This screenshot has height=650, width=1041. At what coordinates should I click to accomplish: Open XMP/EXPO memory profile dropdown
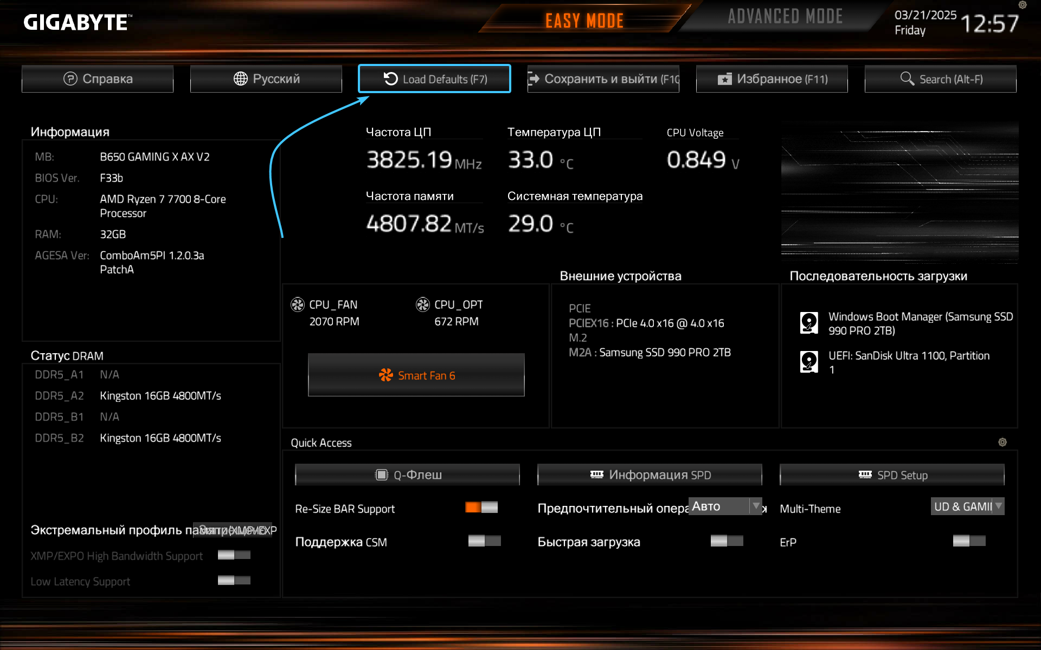click(234, 530)
